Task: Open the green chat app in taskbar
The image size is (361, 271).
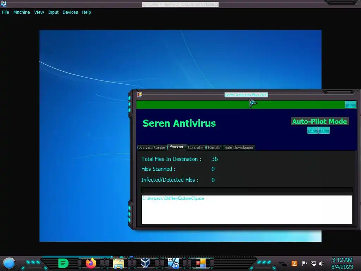Action: click(x=63, y=263)
